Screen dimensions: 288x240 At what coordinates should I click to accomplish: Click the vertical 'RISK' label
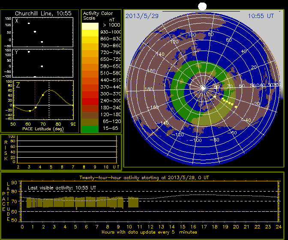6,150
